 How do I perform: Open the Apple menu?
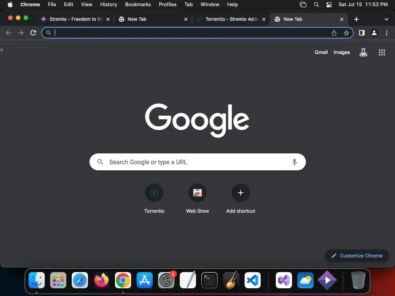10,4
